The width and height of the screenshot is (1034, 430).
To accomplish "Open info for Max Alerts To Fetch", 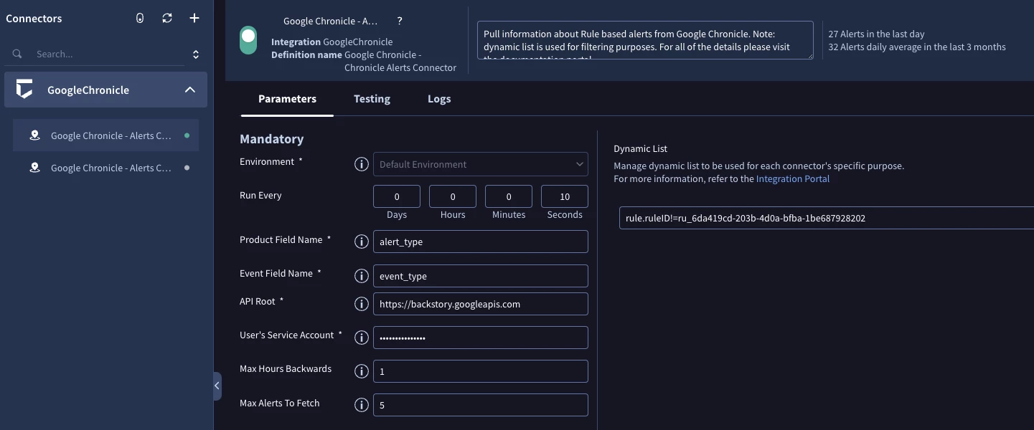I will [362, 405].
